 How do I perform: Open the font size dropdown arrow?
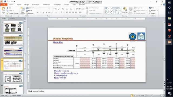tap(54, 9)
